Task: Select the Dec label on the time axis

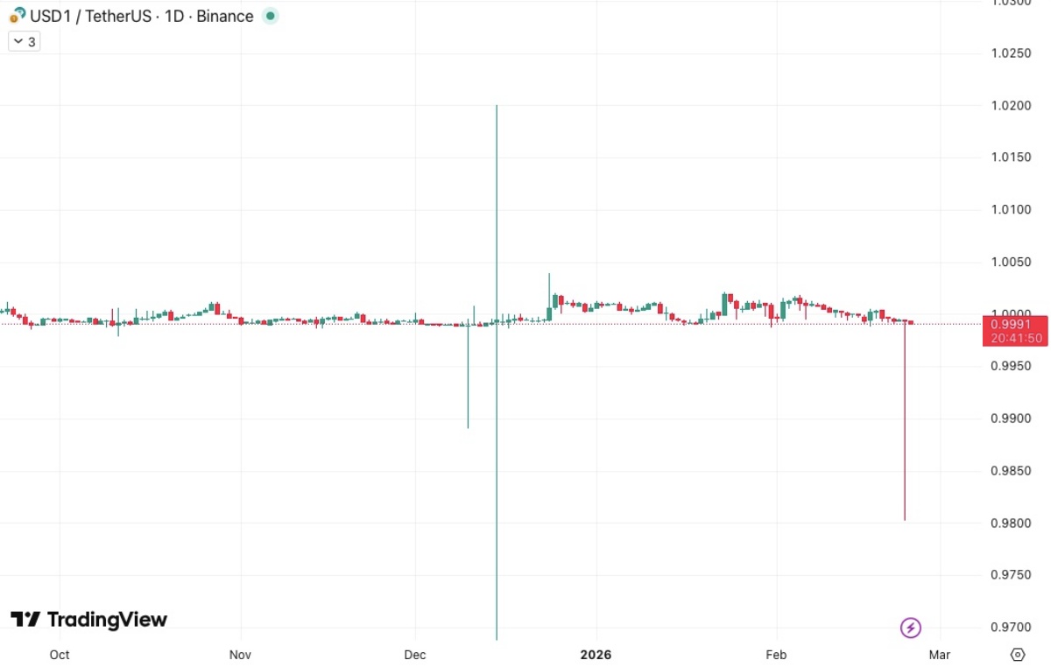Action: coord(414,654)
